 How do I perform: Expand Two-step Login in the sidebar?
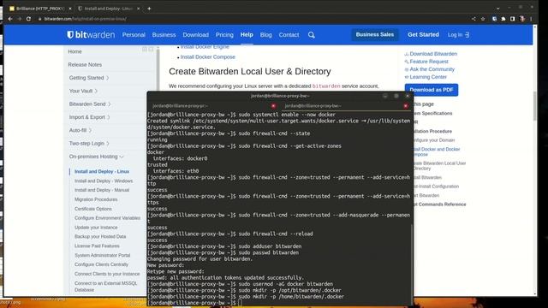89,144
